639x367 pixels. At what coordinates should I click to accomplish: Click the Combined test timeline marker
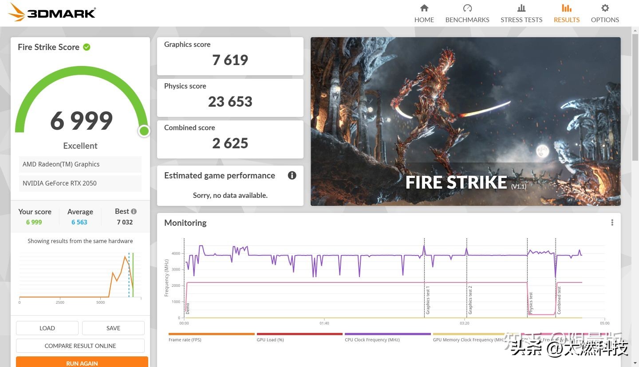click(x=559, y=300)
